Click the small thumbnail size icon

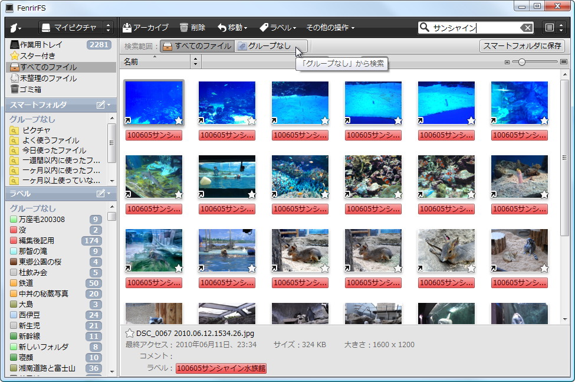point(507,62)
